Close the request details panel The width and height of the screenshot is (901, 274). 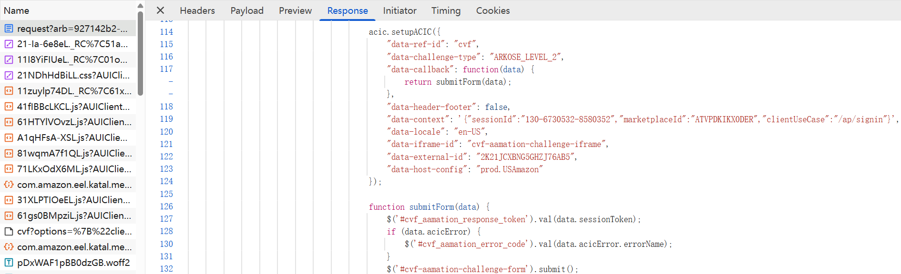[160, 10]
